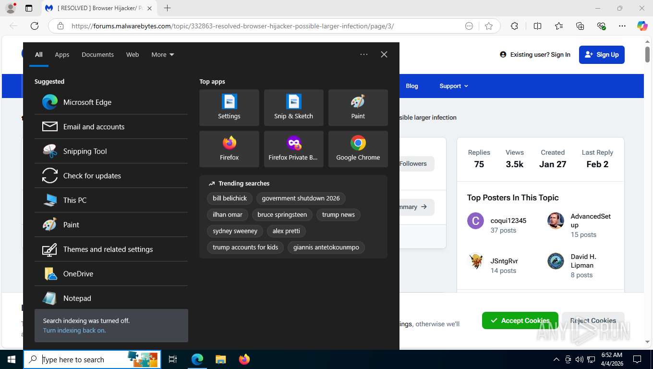Expand the More search filter dropdown

click(163, 54)
